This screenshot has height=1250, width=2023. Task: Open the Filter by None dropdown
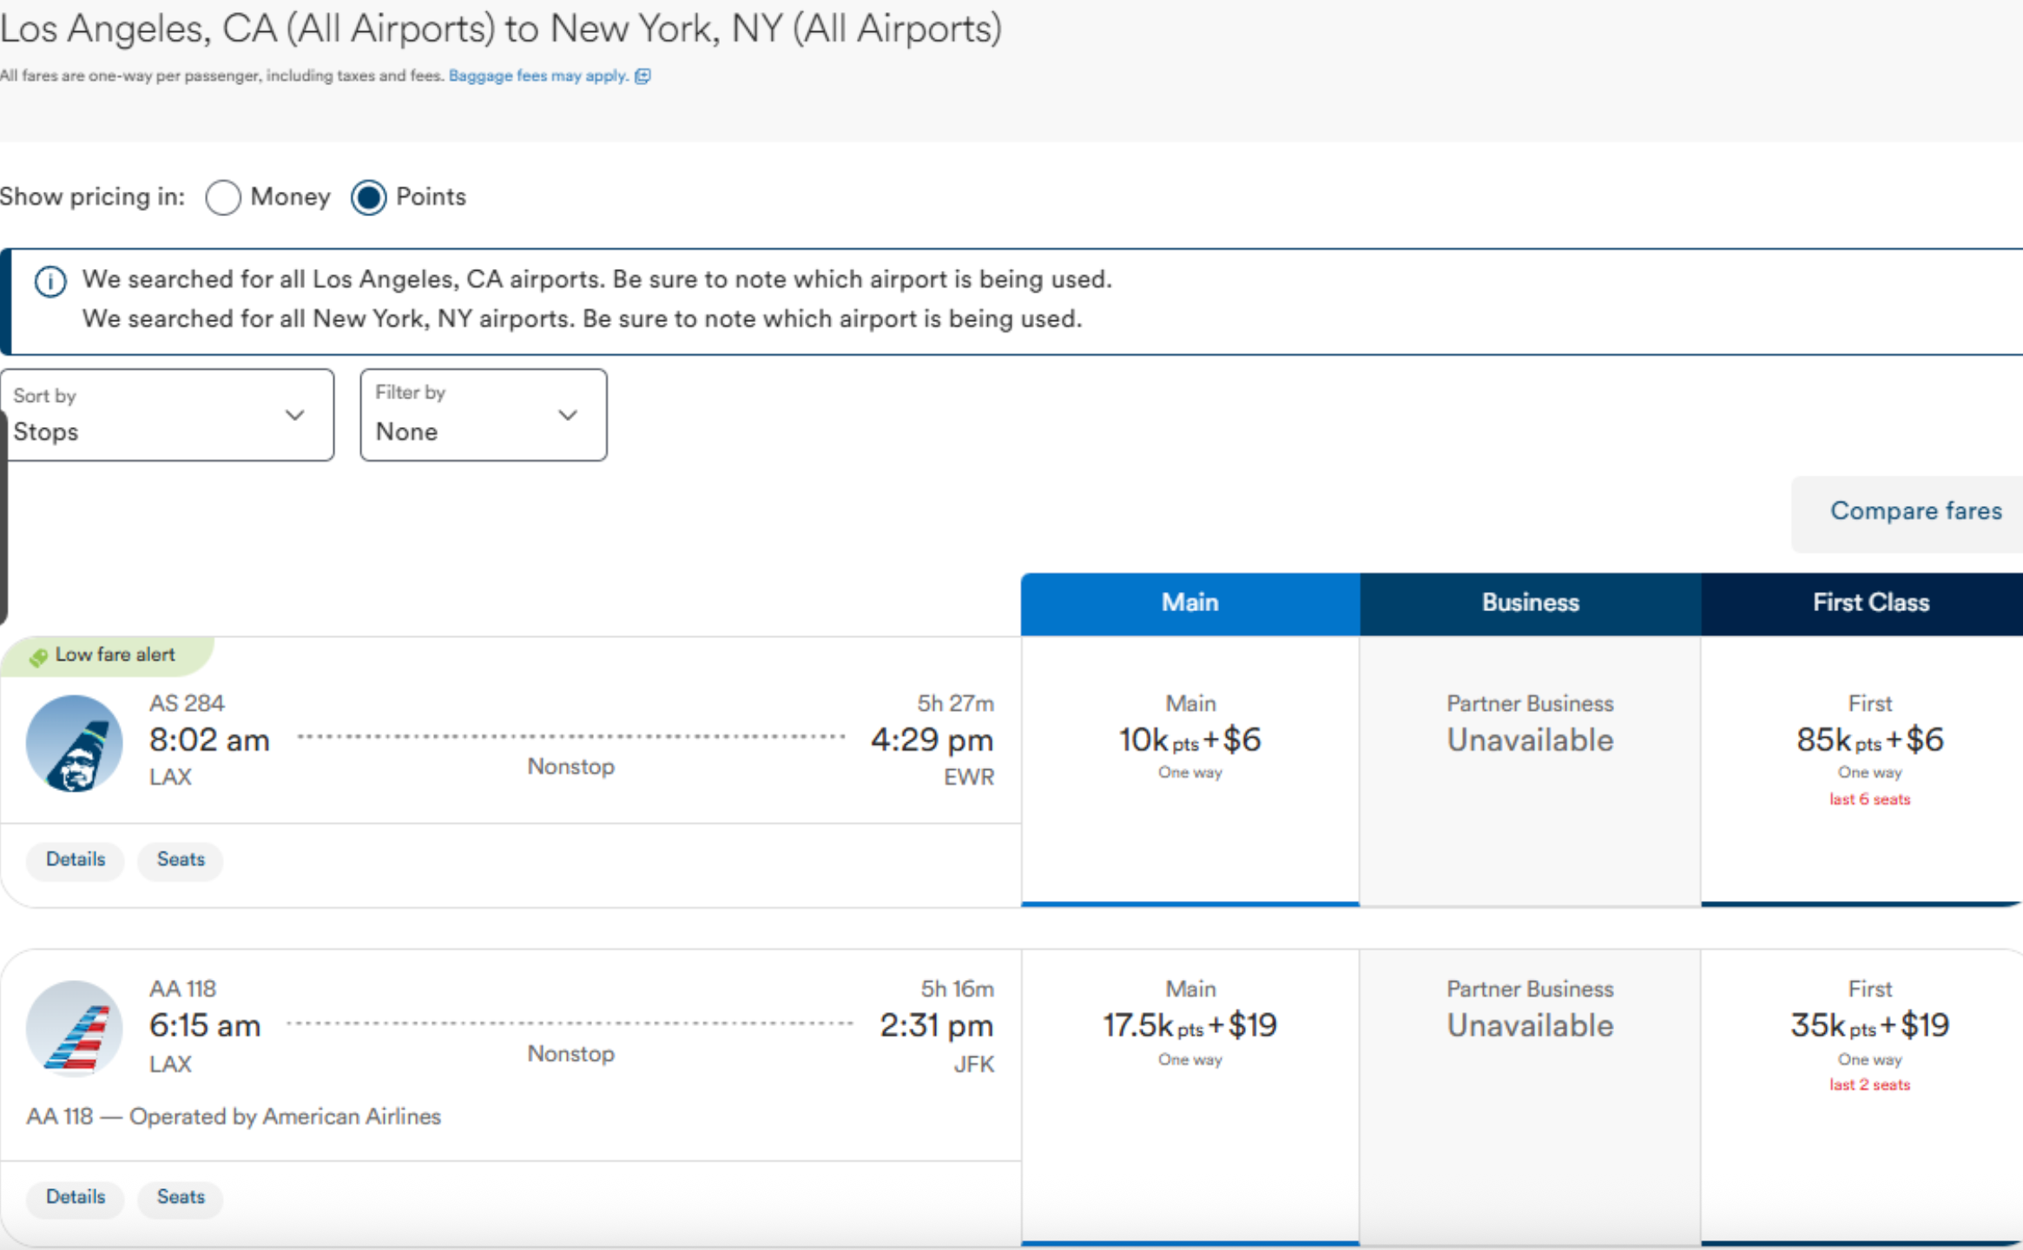[483, 415]
